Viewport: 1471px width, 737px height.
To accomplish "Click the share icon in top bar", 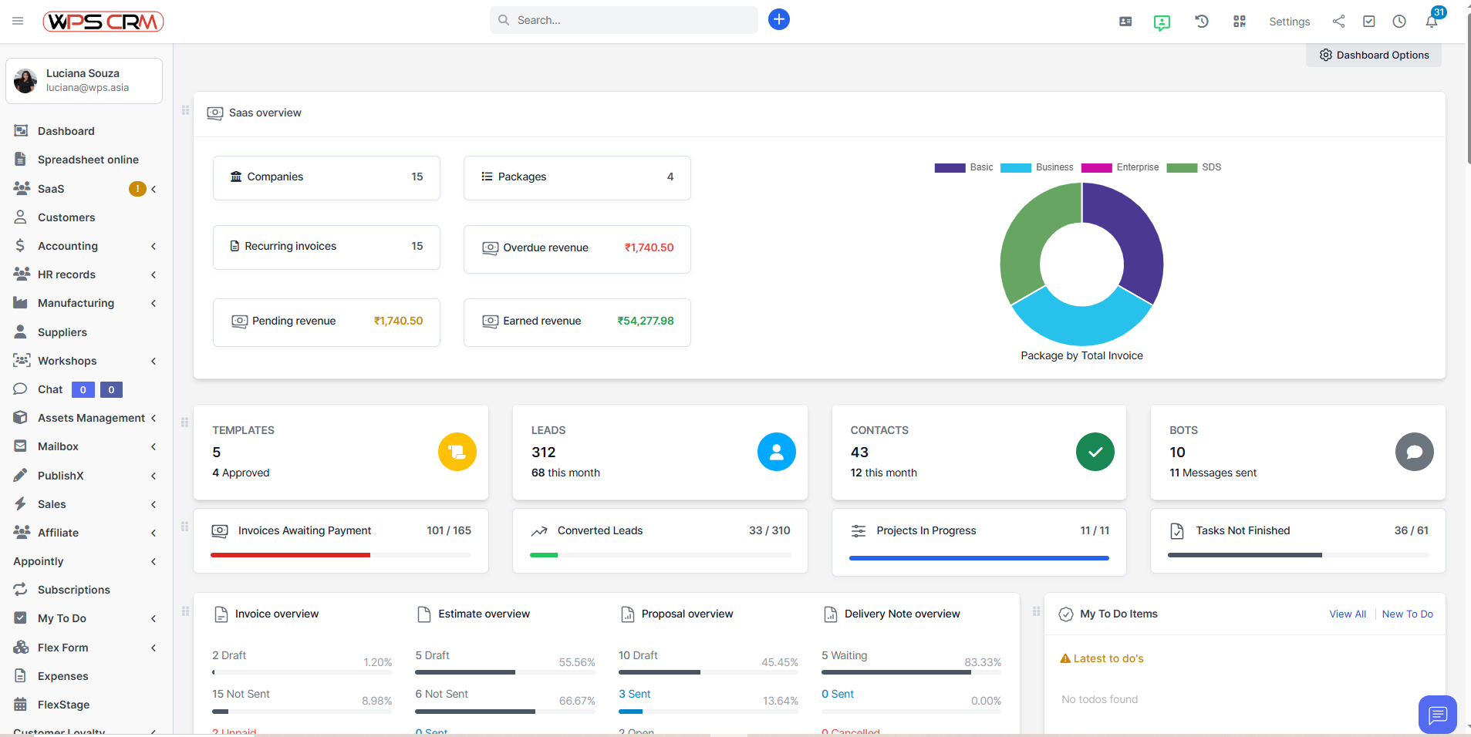I will coord(1338,22).
